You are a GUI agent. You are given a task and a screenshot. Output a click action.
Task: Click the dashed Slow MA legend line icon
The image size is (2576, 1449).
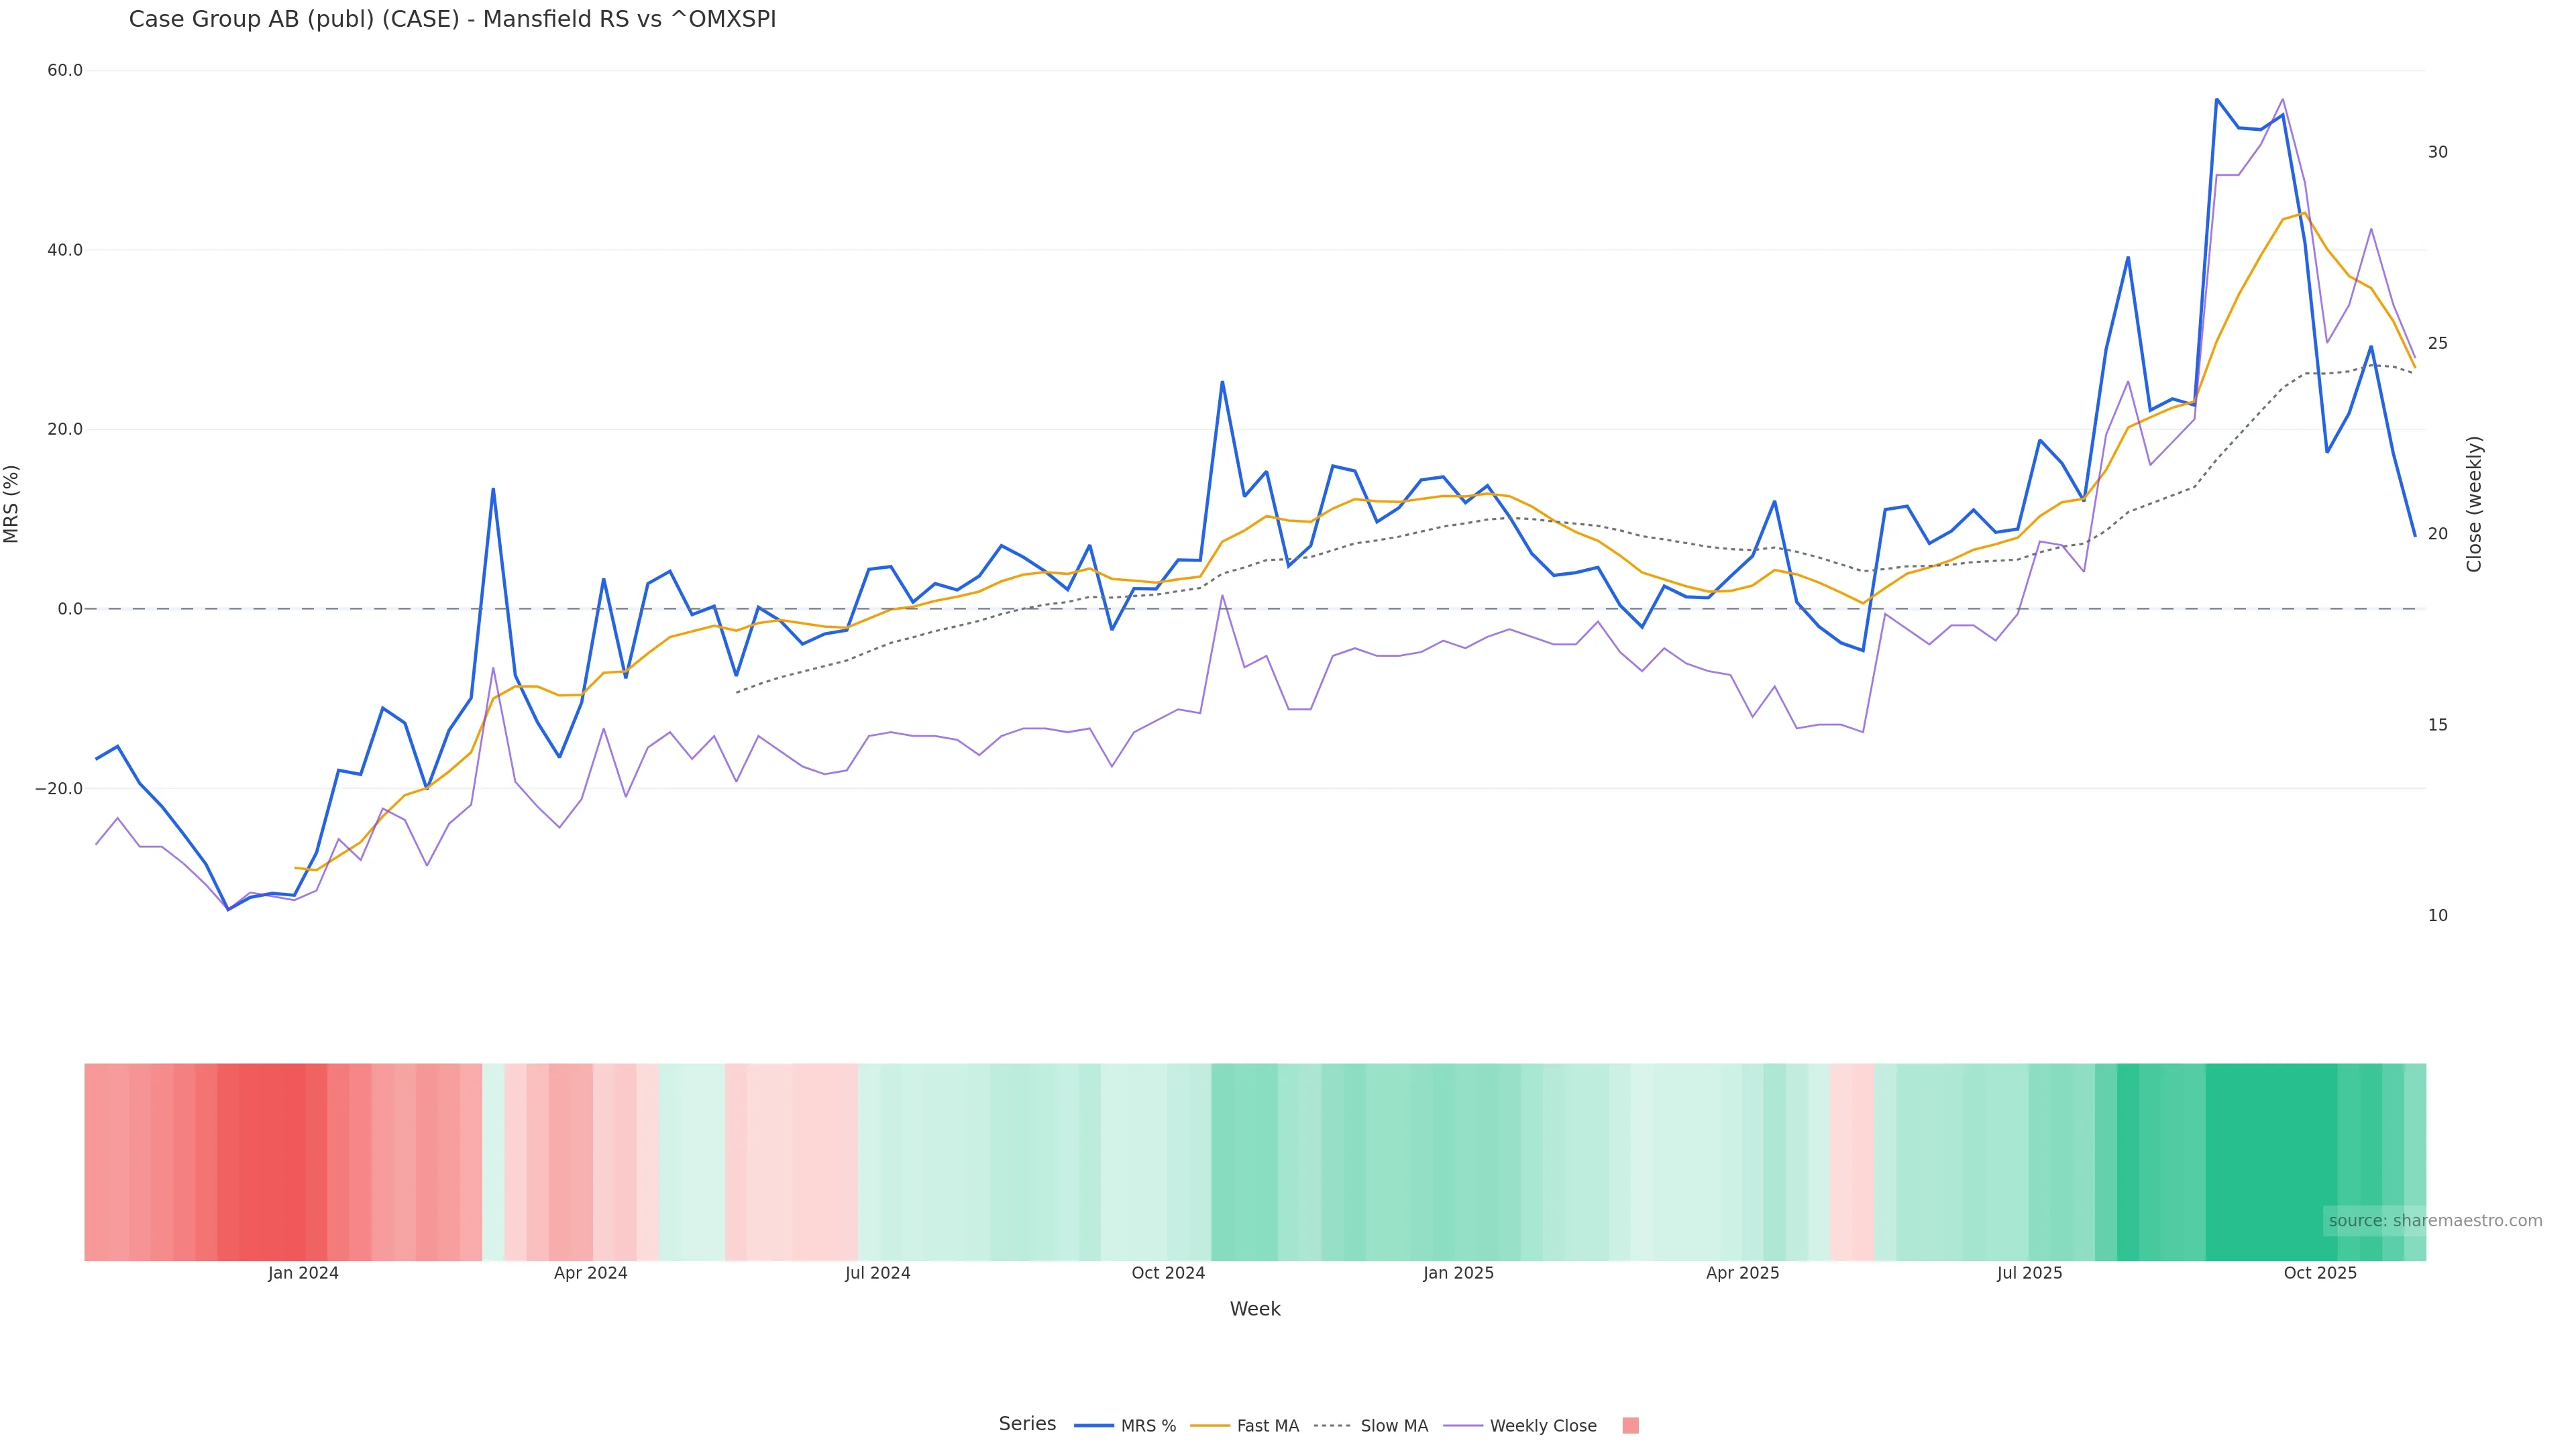pyautogui.click(x=1332, y=1426)
